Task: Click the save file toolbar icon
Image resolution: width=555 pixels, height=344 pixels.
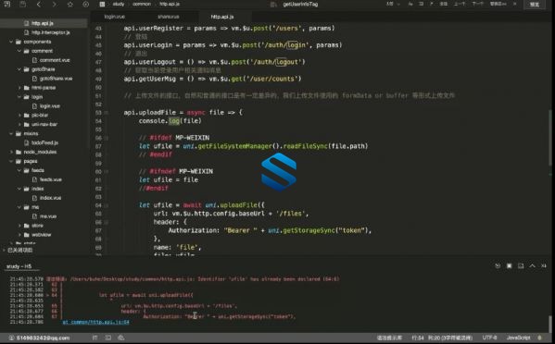Action: point(22,5)
